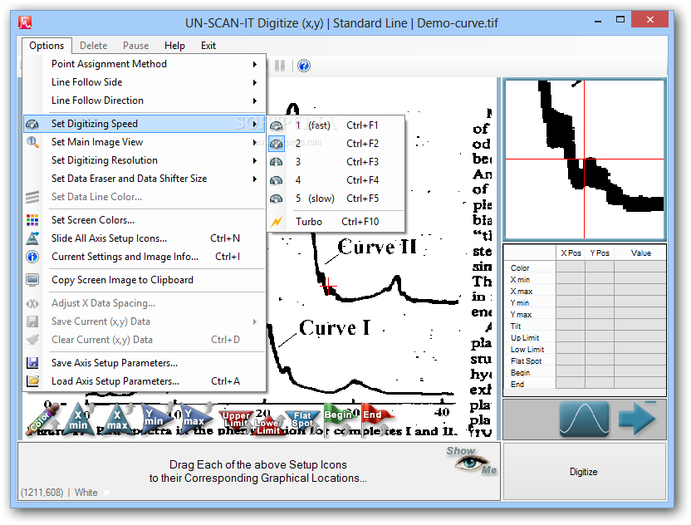Expand Set Digitizing Resolution submenu
Screen dimensions: 691x525
tap(145, 160)
